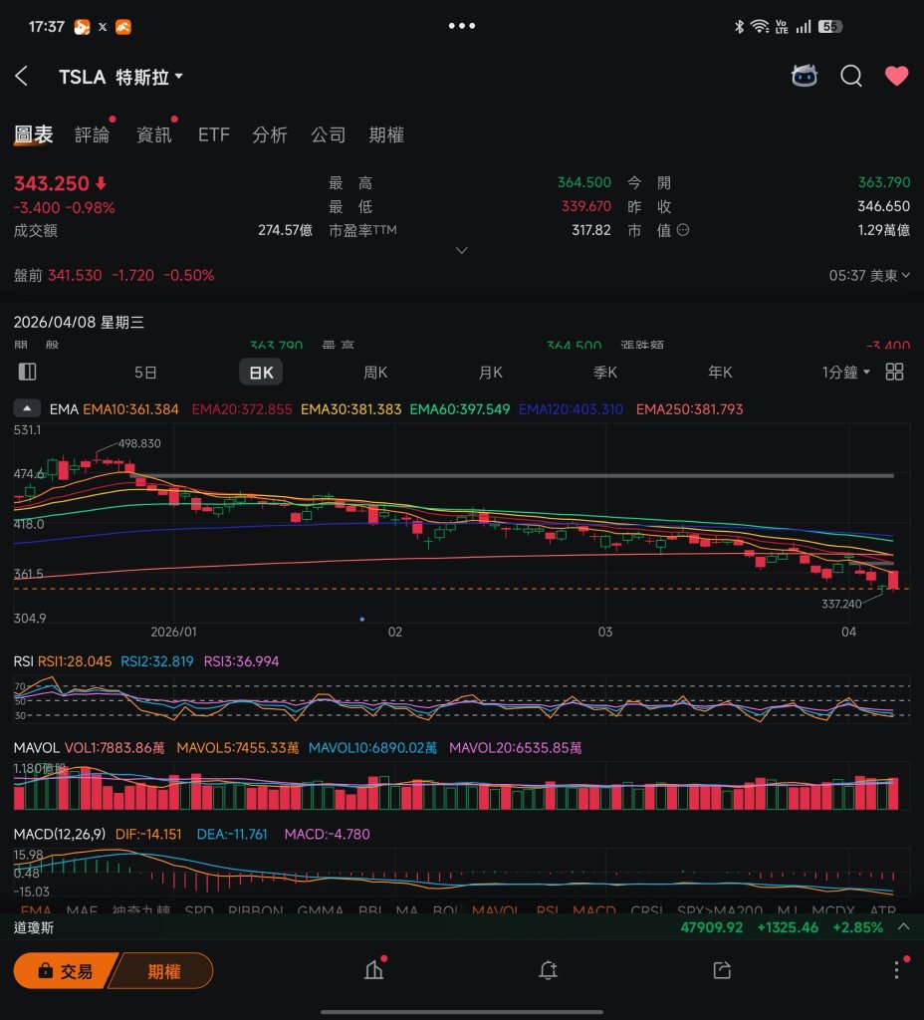This screenshot has width=924, height=1020.
Task: Click the RSI indicator title
Action: [x=24, y=661]
